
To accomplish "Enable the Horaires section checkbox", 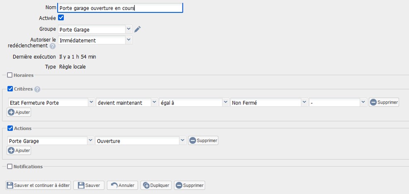I will click(x=10, y=75).
